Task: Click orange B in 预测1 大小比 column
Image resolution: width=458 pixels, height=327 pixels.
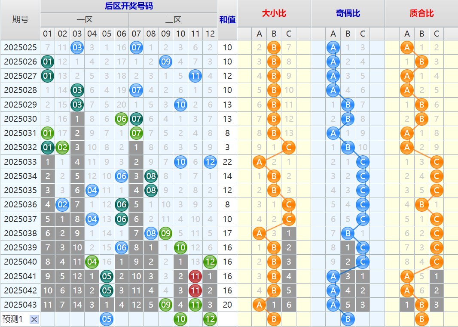Action: pos(274,319)
